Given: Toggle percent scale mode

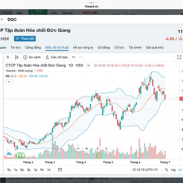Looking at the screenshot, I should (167, 170).
